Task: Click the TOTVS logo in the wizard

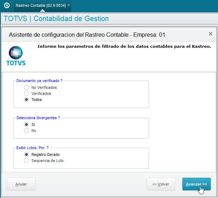Action: [16, 56]
